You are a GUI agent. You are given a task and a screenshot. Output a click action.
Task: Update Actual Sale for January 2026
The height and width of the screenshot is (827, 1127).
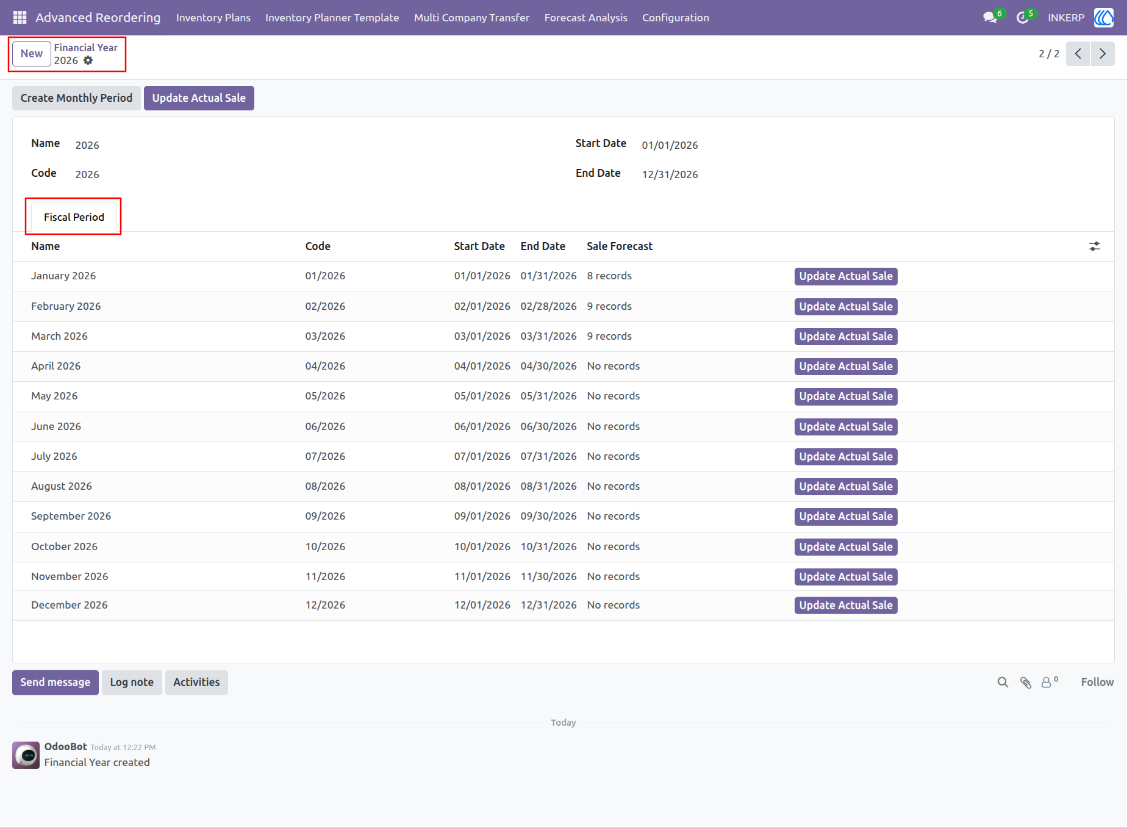click(846, 276)
